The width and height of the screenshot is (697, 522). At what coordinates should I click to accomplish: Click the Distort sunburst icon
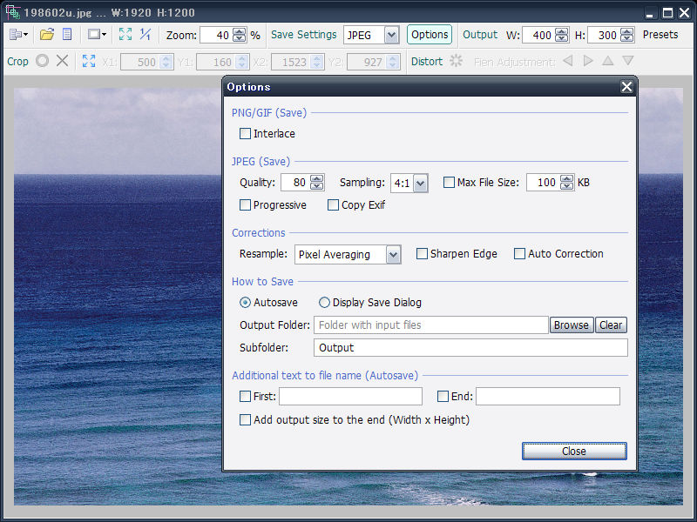[456, 61]
